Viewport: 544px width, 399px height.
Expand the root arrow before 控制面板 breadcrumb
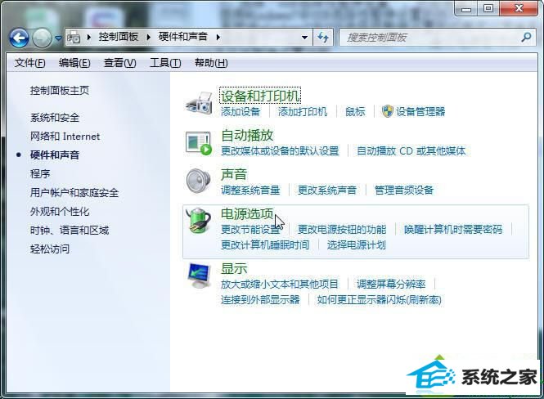click(x=89, y=37)
